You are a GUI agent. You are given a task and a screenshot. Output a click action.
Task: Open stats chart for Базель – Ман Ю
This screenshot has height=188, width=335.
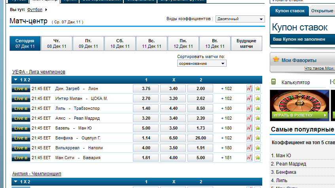point(249,128)
